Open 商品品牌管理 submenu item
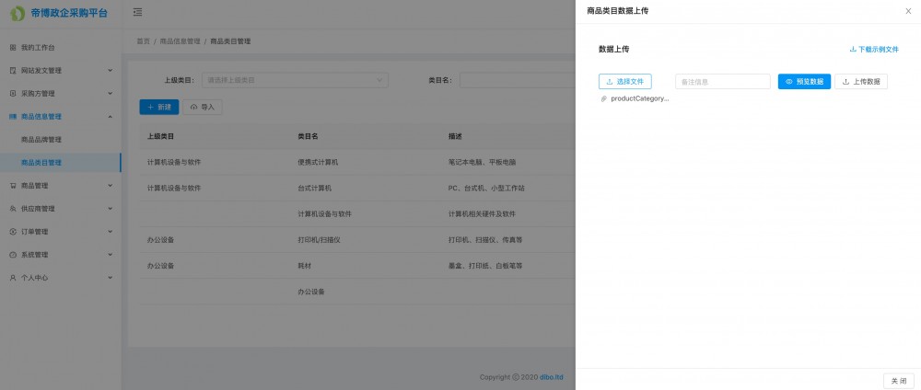The width and height of the screenshot is (921, 390). (x=61, y=140)
